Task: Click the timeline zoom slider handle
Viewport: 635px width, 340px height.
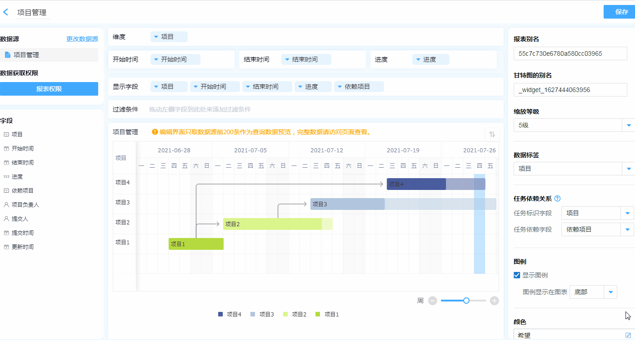Action: point(466,301)
